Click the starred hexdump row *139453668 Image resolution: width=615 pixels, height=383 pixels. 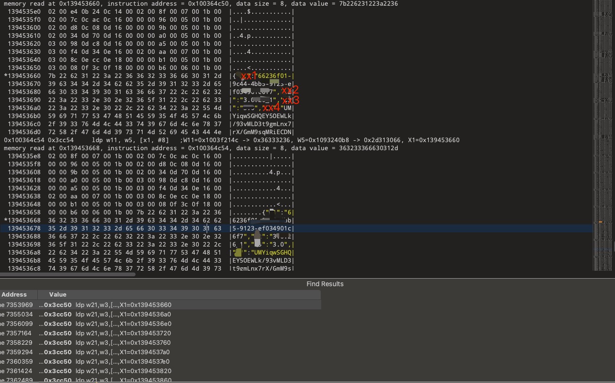click(x=149, y=221)
